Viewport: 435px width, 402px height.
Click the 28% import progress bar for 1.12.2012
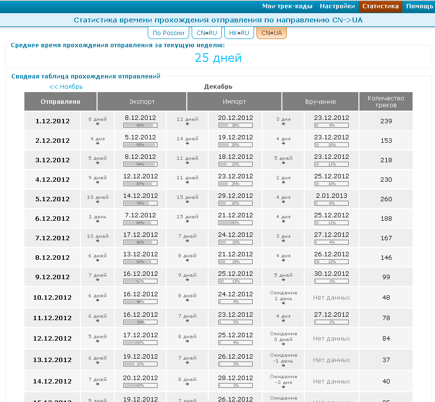[x=236, y=125]
